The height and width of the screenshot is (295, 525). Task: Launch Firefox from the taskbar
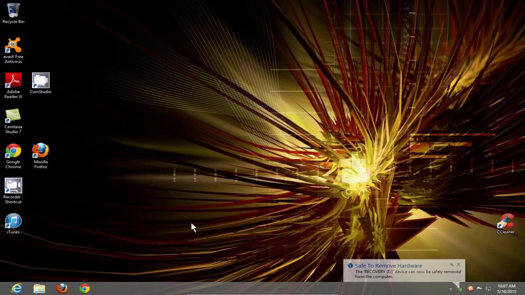pos(62,288)
